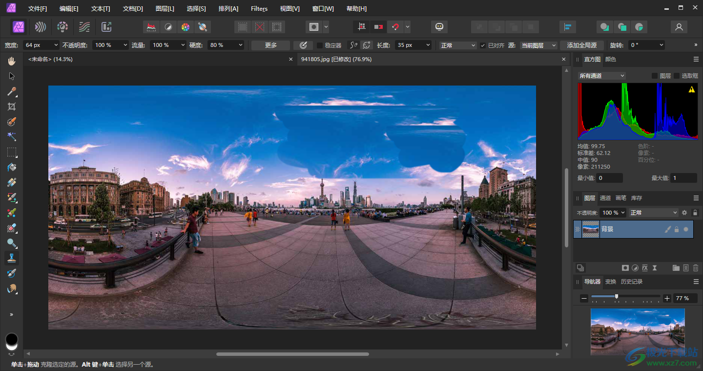
Task: Switch to the 历史记录 history tab
Action: click(631, 282)
